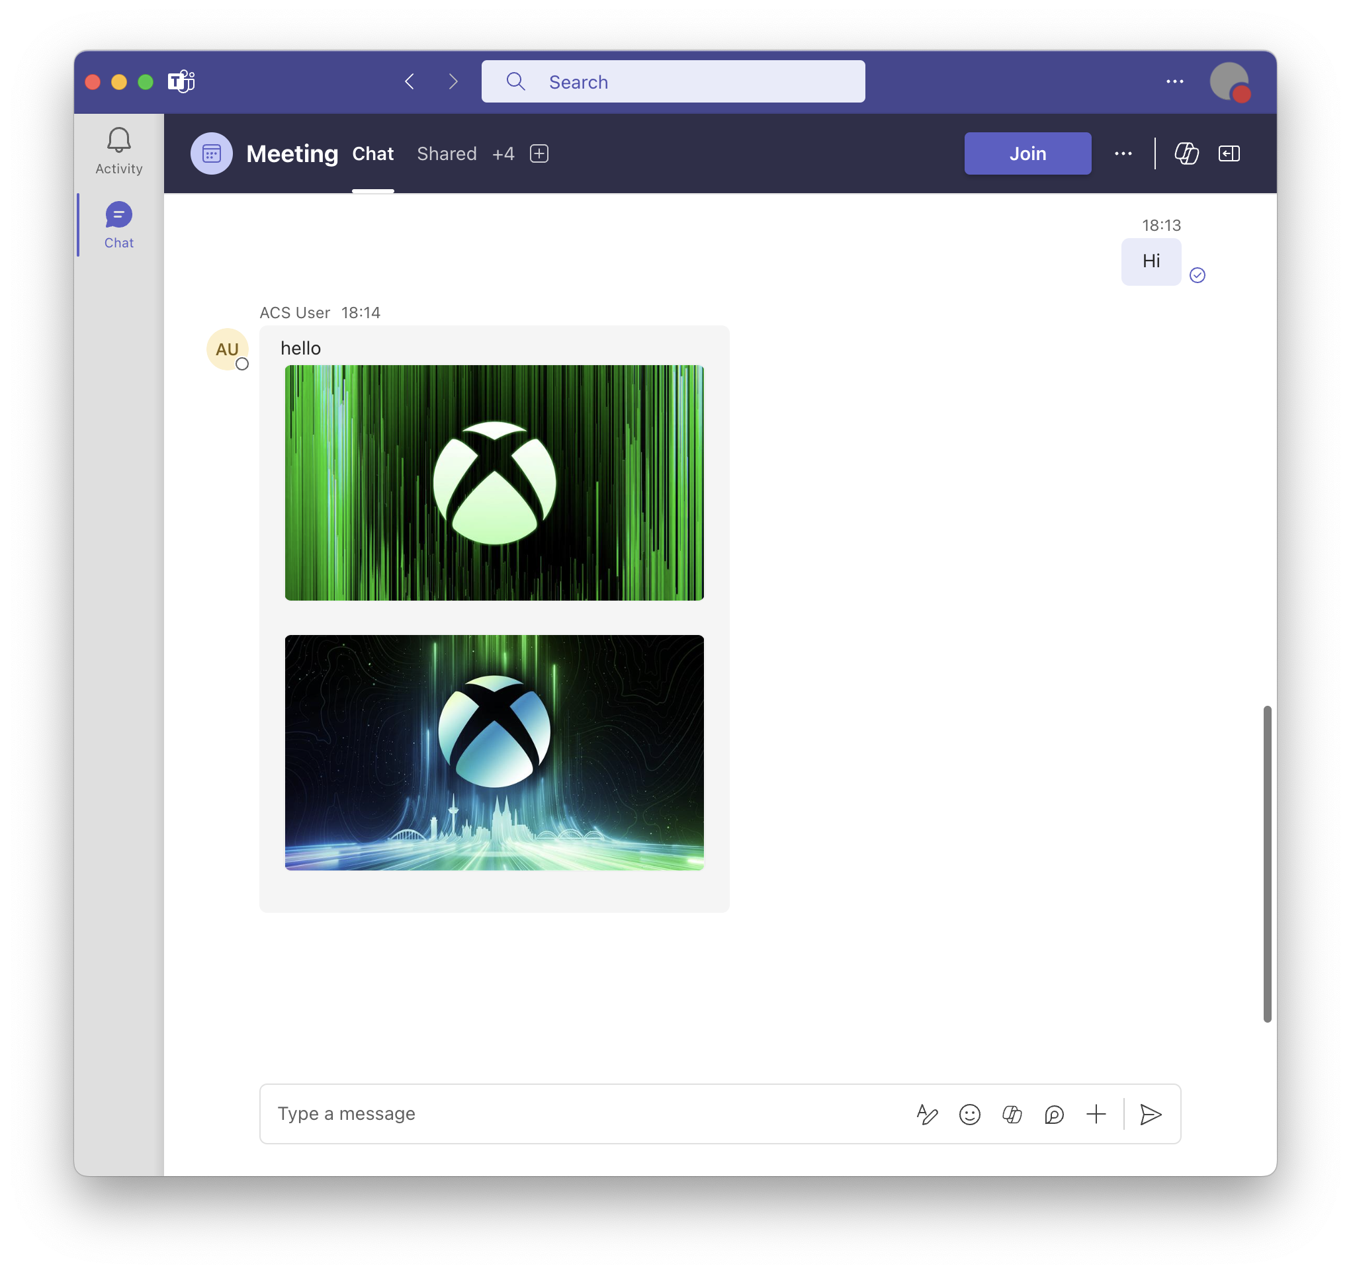Click the Join meeting button
The image size is (1351, 1274).
[1027, 153]
